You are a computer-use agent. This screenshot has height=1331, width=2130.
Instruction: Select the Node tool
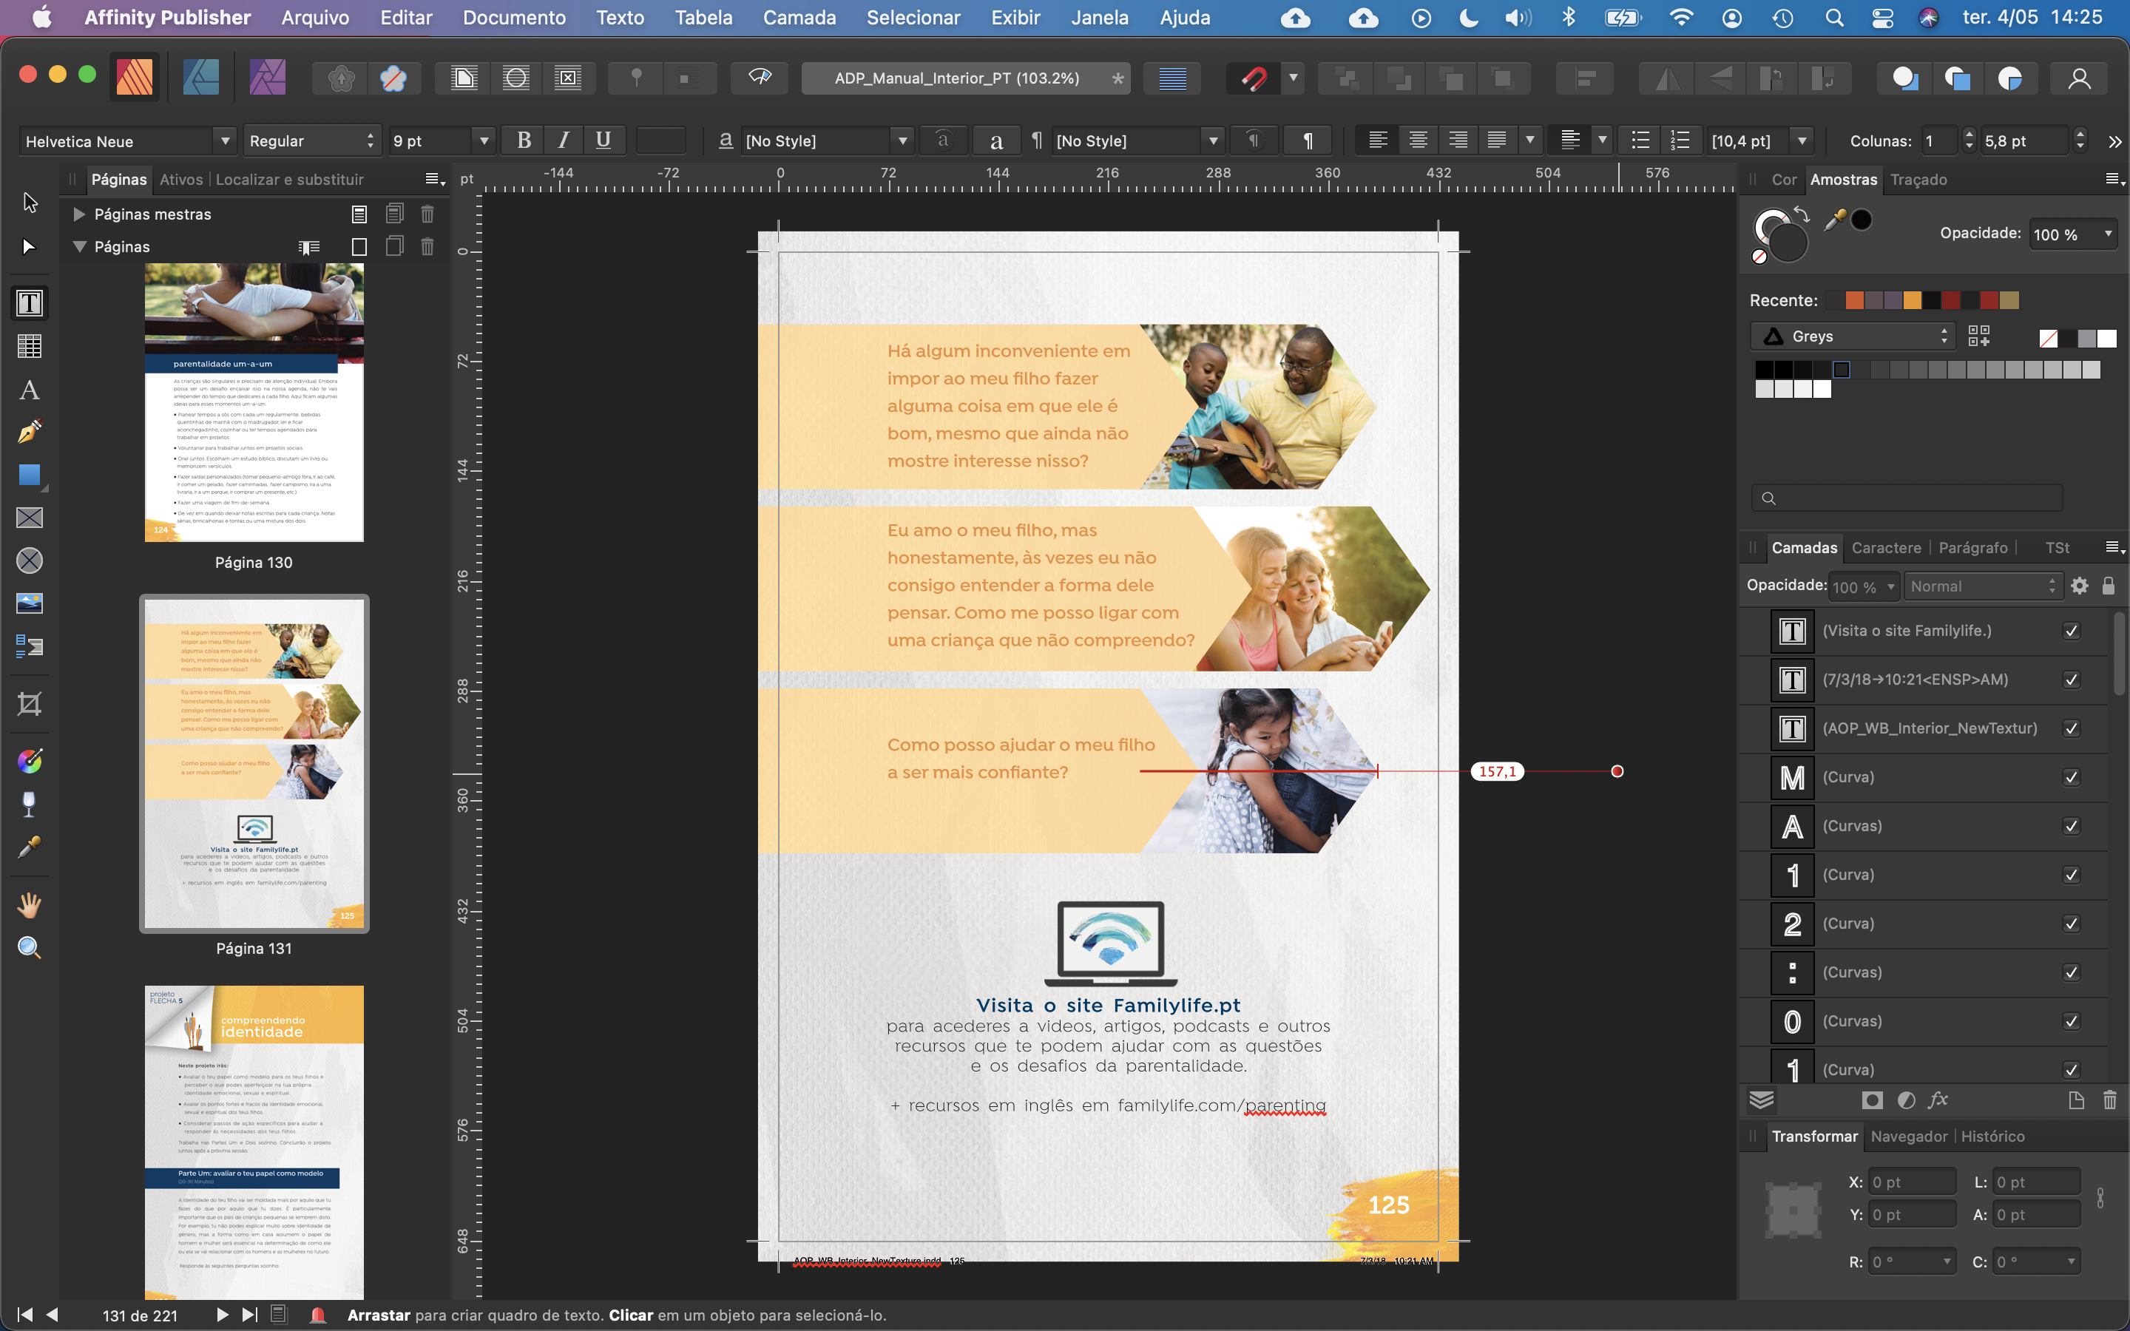tap(29, 246)
